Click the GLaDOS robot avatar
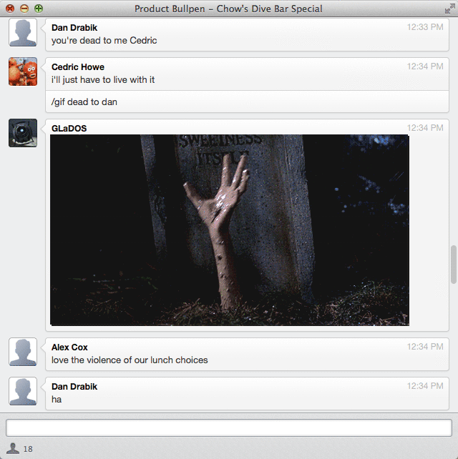 [23, 133]
